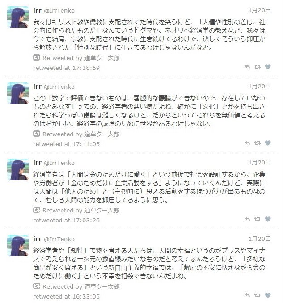
Task: Open the @IrrTenko handle on first tweet
Action: click(x=59, y=11)
